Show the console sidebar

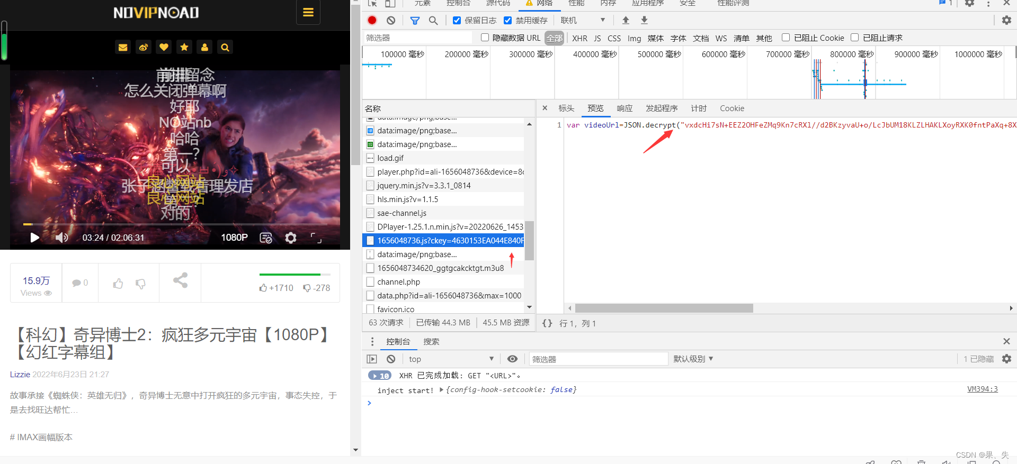372,359
